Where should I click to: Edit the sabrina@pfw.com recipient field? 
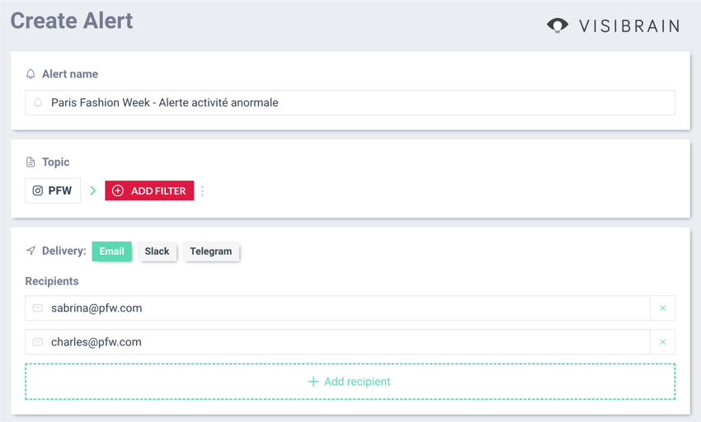(x=337, y=308)
